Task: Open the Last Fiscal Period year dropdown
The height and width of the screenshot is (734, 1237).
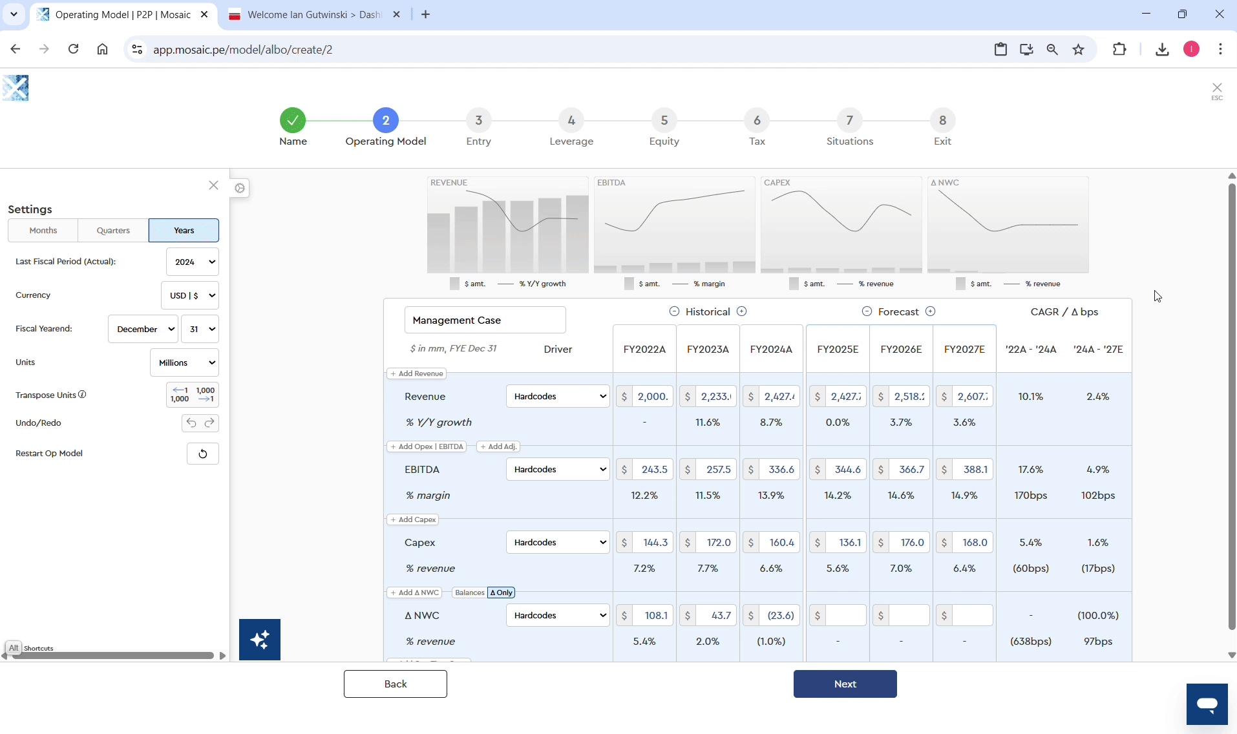Action: coord(192,262)
